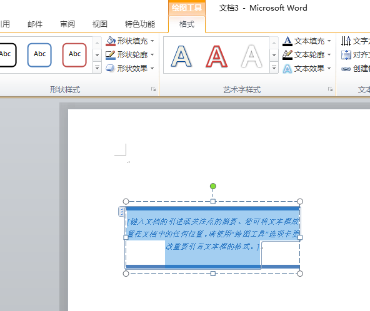Screen dimensions: 370x311
Task: Go to next row in shape styles gallery
Action: coord(97,56)
